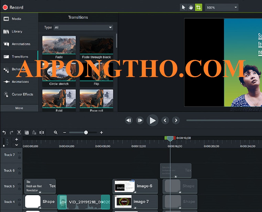The height and width of the screenshot is (212, 262).
Task: Open the Media tab
Action: pos(19,19)
